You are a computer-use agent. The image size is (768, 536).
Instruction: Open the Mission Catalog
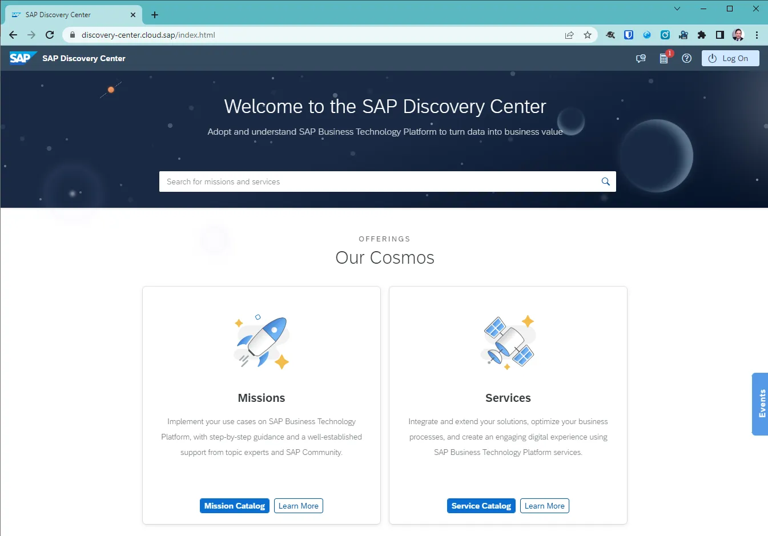pos(234,506)
